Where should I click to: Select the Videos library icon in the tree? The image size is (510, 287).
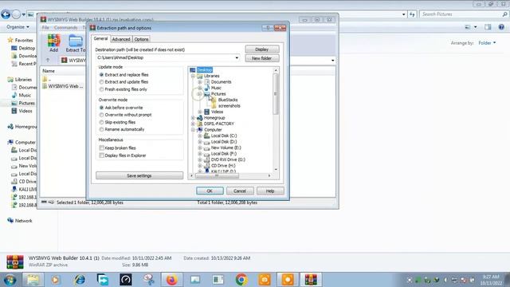pos(207,112)
